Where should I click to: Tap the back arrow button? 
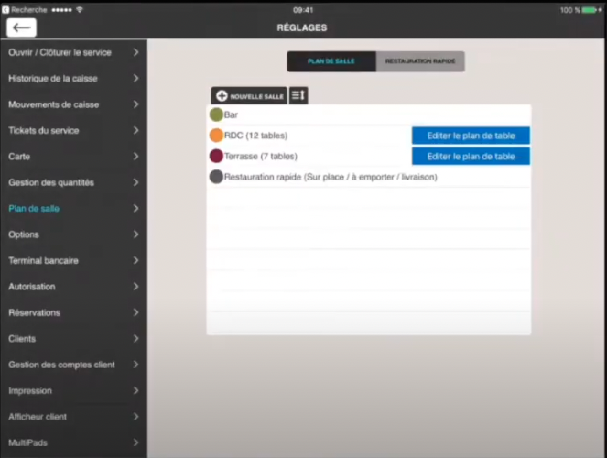[21, 27]
